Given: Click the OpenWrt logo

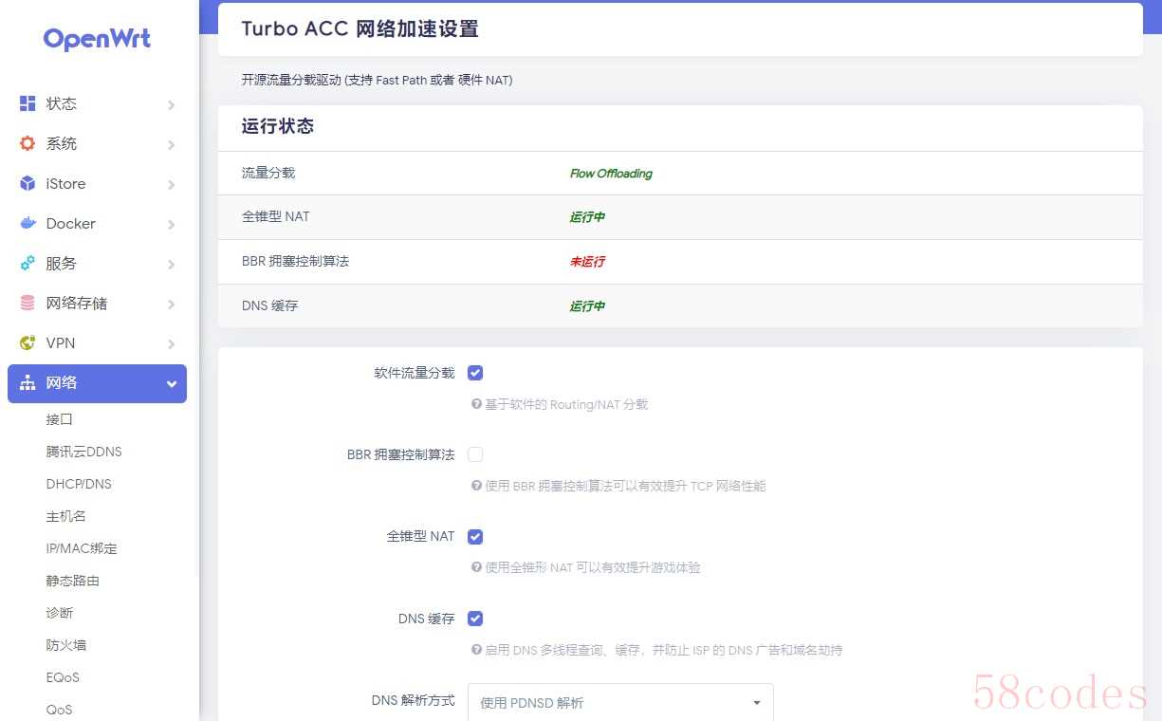Looking at the screenshot, I should (97, 39).
